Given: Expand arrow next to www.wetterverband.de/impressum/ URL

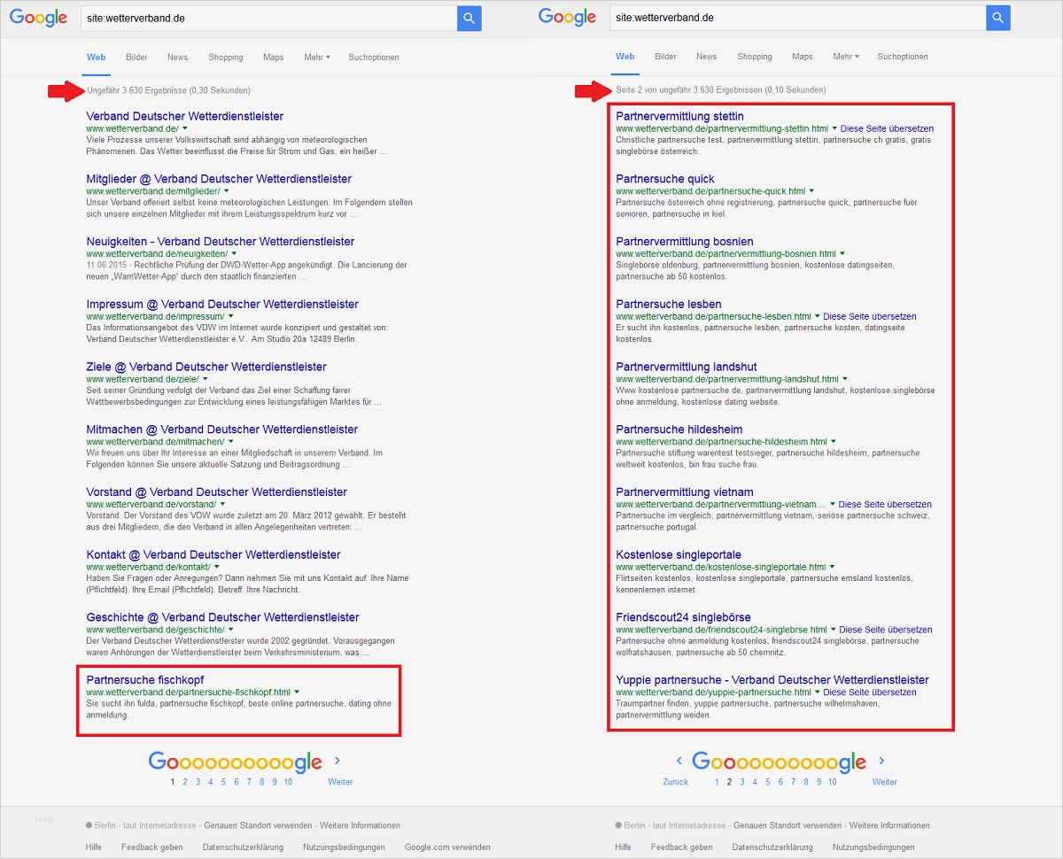Looking at the screenshot, I should [231, 316].
